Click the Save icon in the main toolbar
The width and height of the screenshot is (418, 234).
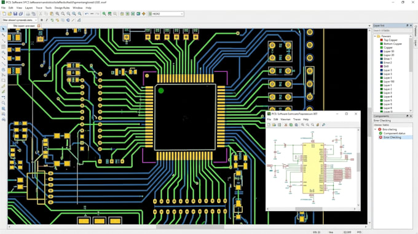[x=15, y=14]
